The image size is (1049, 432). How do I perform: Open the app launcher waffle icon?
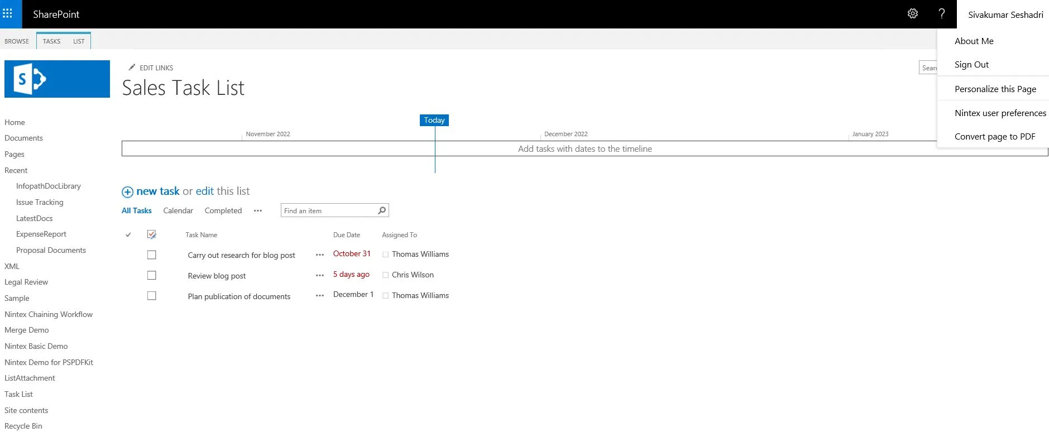pos(7,13)
